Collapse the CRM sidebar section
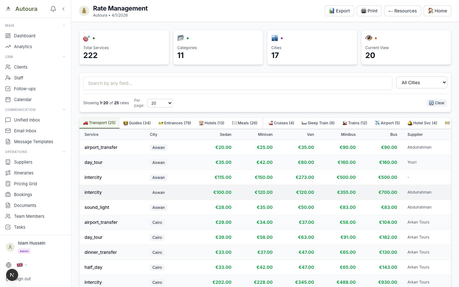459x287 pixels. click(64, 57)
